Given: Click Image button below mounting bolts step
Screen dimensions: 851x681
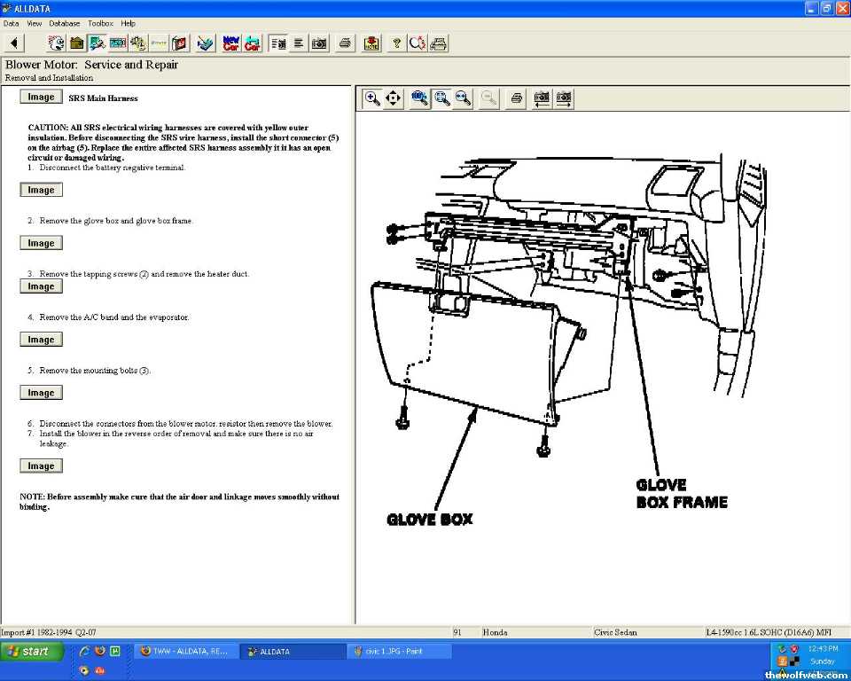Looking at the screenshot, I should (x=41, y=393).
